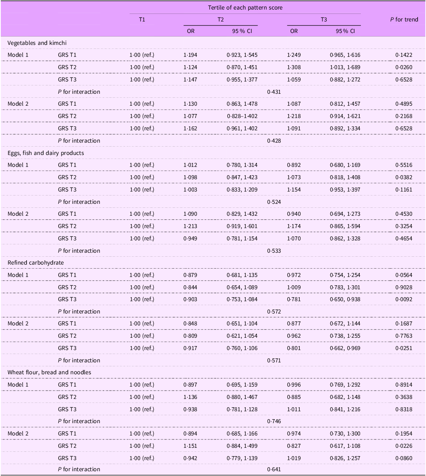Image resolution: width=426 pixels, height=476 pixels.
Task: Select the 'Tertile of each pattern score' header
Action: point(245,8)
